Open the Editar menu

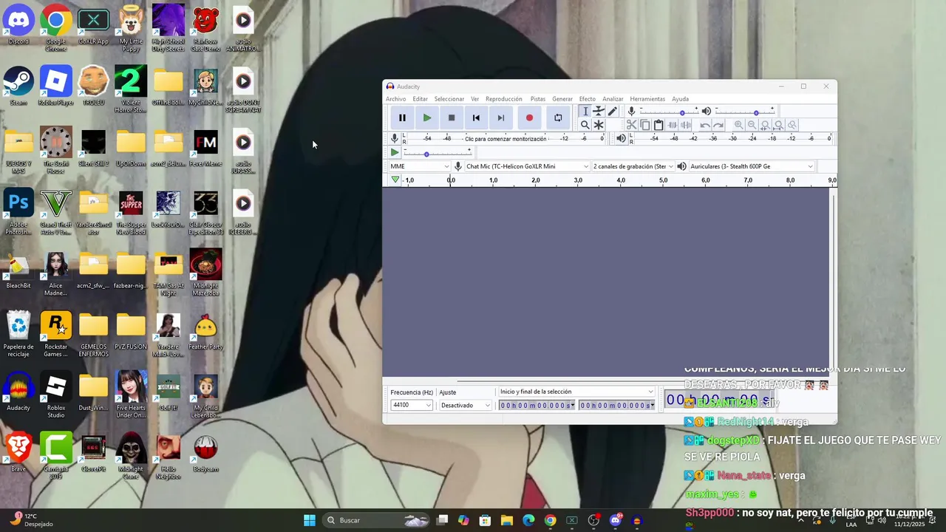(420, 99)
